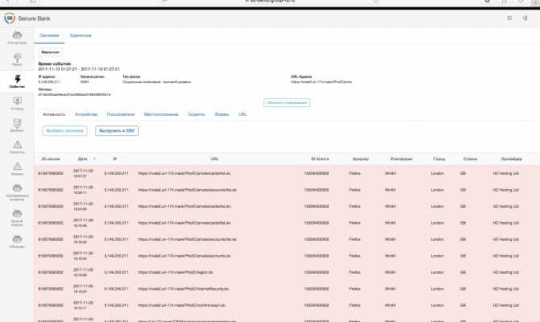Open settings via gear icon
The height and width of the screenshot is (322, 540).
509,18
